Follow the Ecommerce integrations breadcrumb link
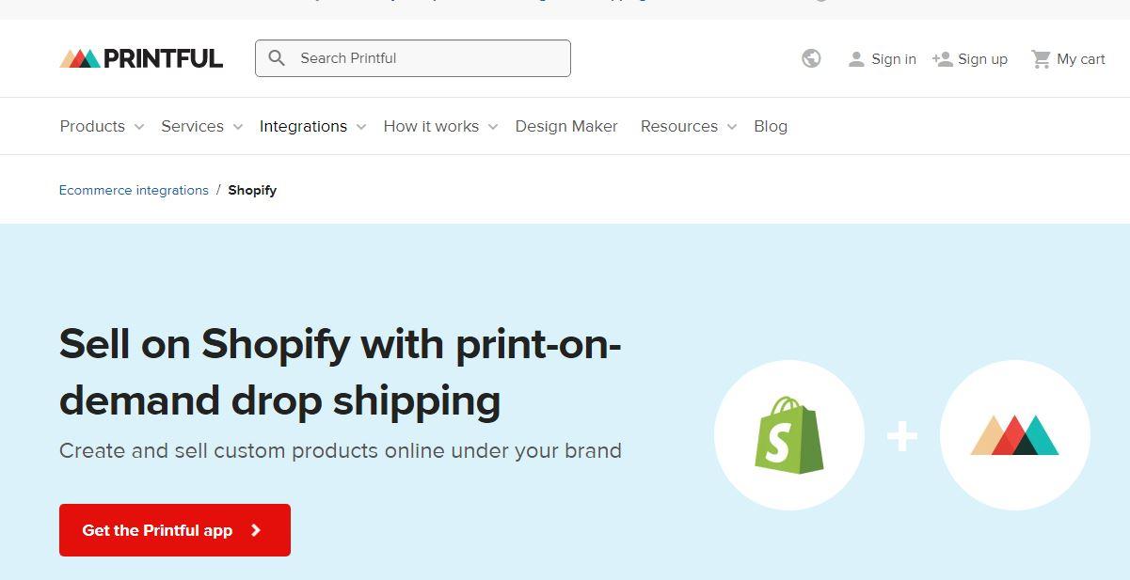 point(134,190)
